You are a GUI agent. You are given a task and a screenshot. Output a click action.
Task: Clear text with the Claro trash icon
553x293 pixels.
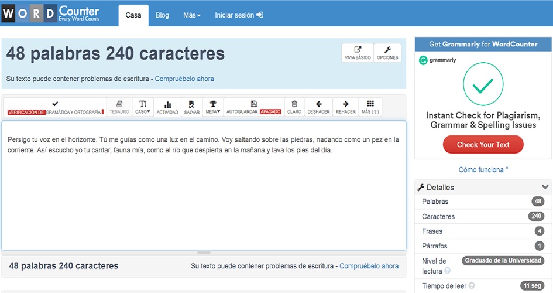[294, 107]
